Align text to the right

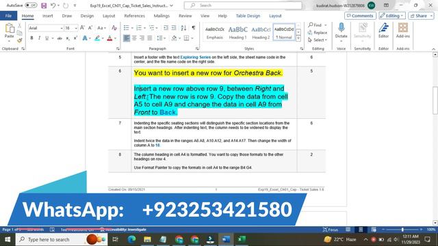pyautogui.click(x=142, y=38)
